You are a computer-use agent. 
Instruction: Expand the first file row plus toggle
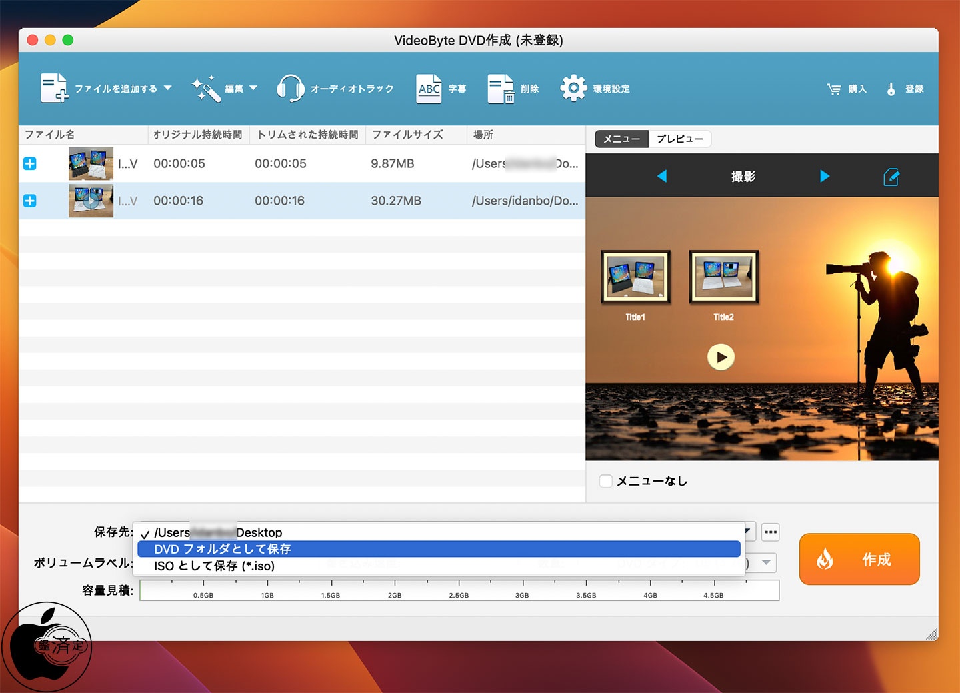(x=30, y=163)
